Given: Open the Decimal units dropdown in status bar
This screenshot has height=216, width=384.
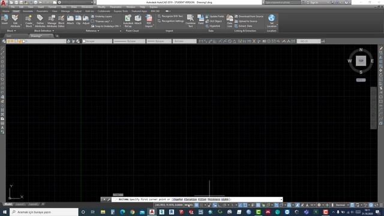Looking at the screenshot, I should tap(341, 205).
